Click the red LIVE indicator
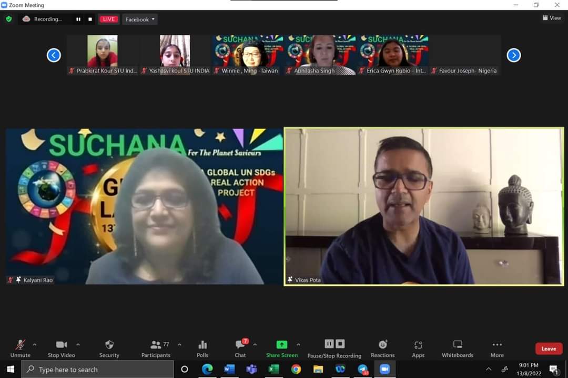This screenshot has width=568, height=378. coord(109,19)
